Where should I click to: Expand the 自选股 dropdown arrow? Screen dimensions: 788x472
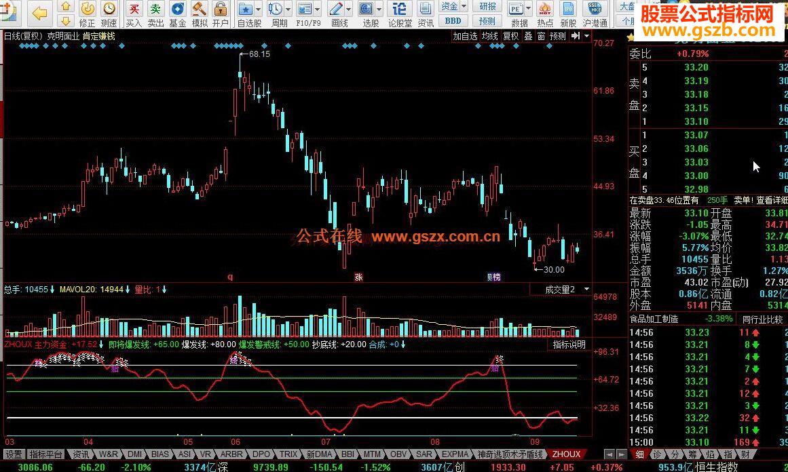(259, 9)
